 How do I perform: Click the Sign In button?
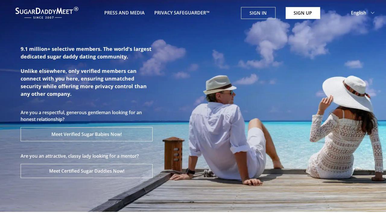258,13
